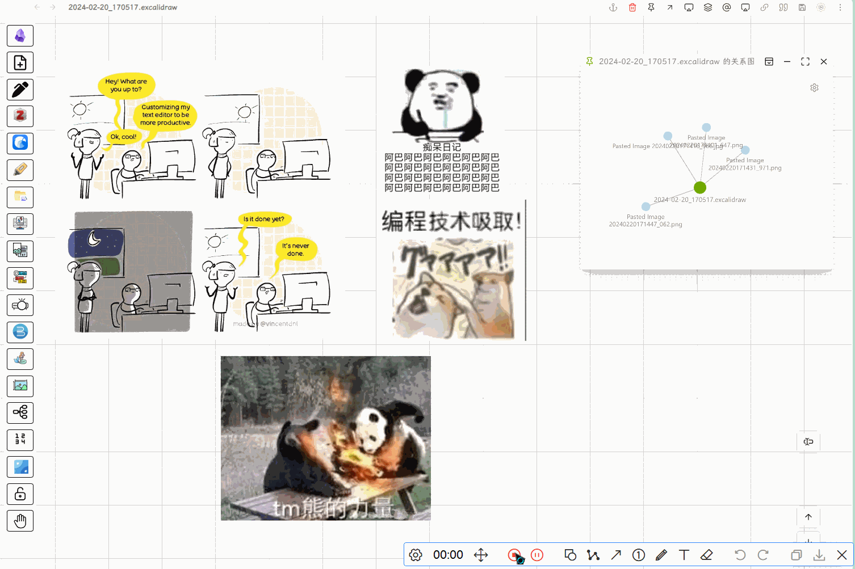Click the 1 2 3 4 numbering icon
Screen dimensions: 855x569
20,440
